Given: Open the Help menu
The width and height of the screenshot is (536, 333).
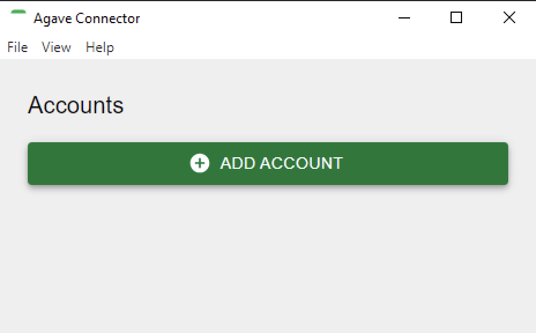Looking at the screenshot, I should coord(99,47).
